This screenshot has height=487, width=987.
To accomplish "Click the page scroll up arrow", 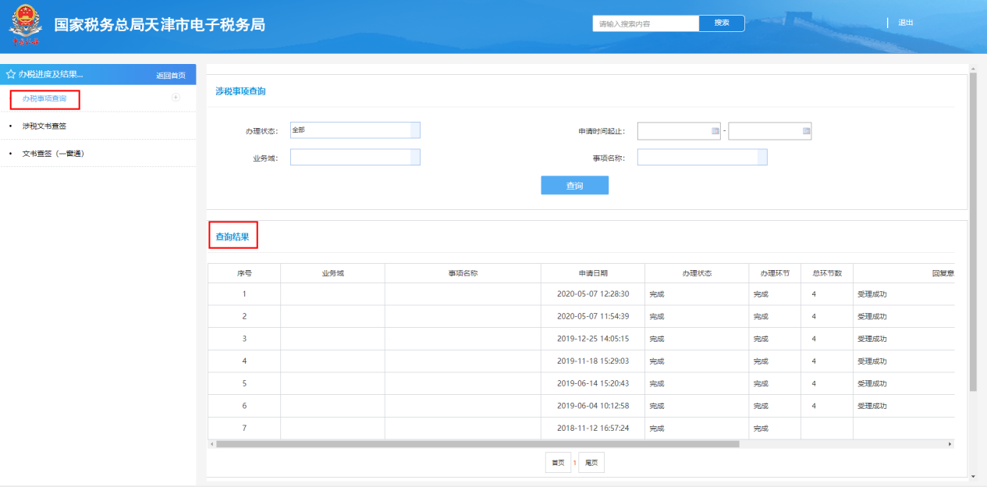I will point(972,69).
